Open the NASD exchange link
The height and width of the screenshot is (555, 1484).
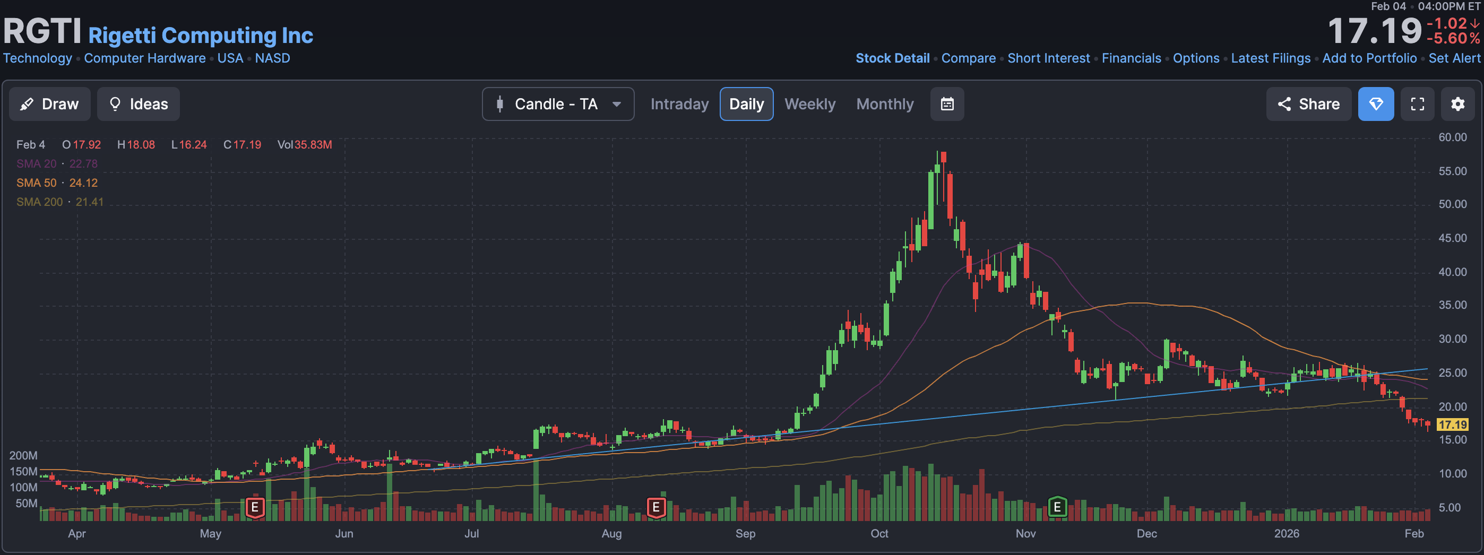pos(272,58)
